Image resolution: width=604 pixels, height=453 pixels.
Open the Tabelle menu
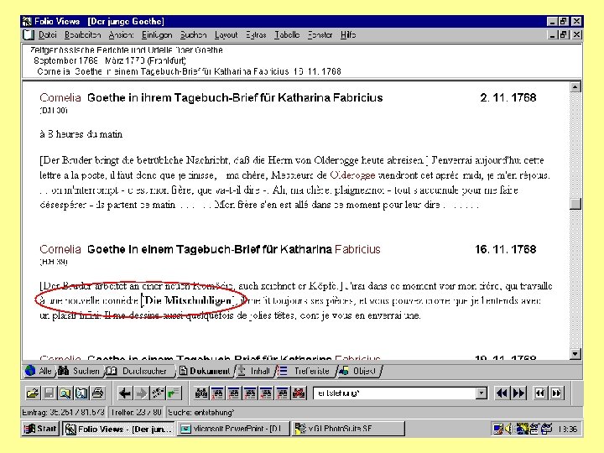(x=287, y=35)
